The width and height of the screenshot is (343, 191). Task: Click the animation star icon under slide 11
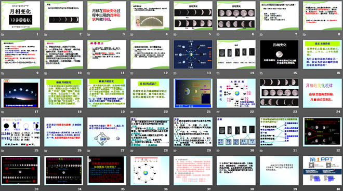click(89, 73)
